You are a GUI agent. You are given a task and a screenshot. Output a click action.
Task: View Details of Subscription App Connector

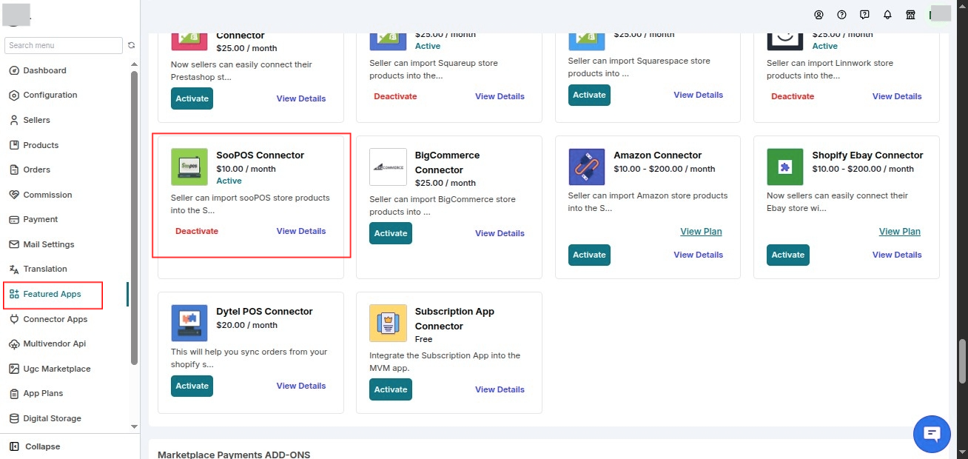[x=500, y=389]
